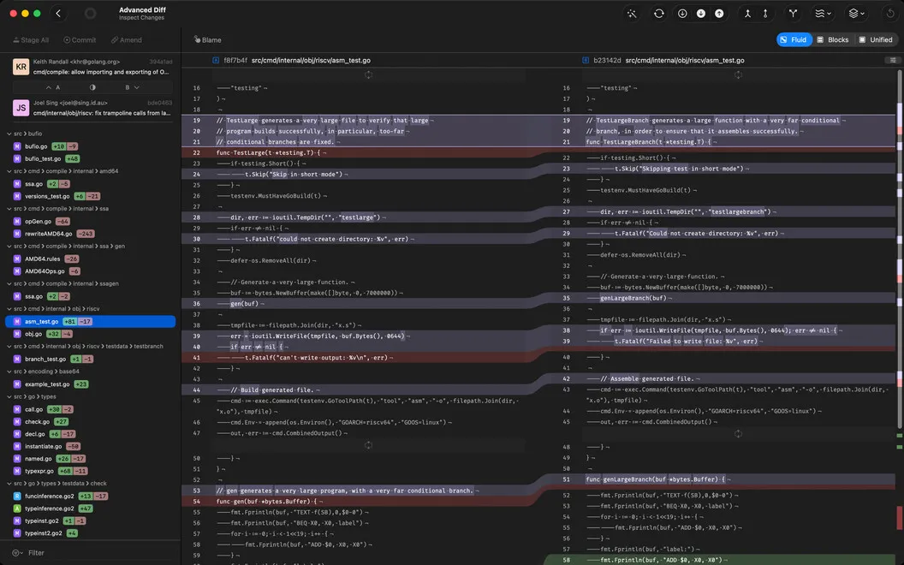Click the Merge branches icon
This screenshot has width=904, height=565.
click(x=747, y=13)
